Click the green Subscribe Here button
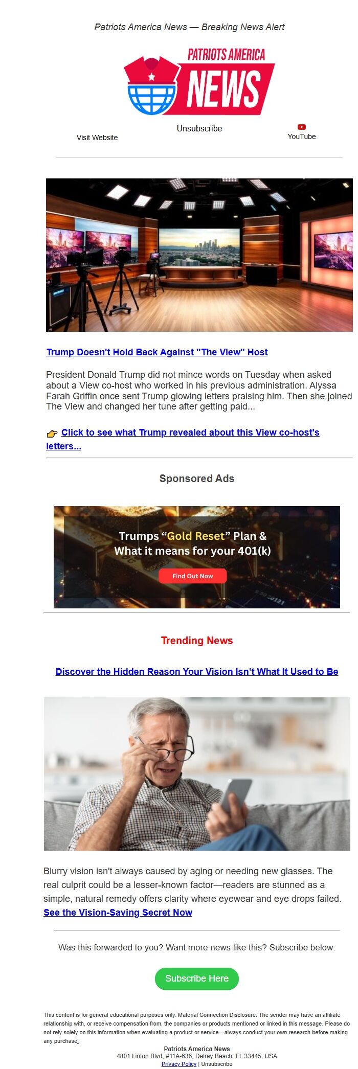 [x=197, y=979]
